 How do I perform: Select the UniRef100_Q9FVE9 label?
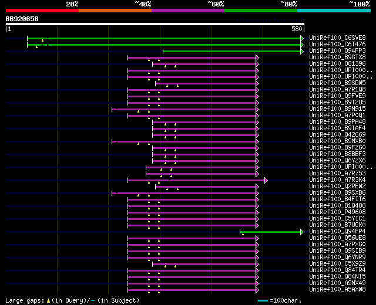(x=337, y=96)
